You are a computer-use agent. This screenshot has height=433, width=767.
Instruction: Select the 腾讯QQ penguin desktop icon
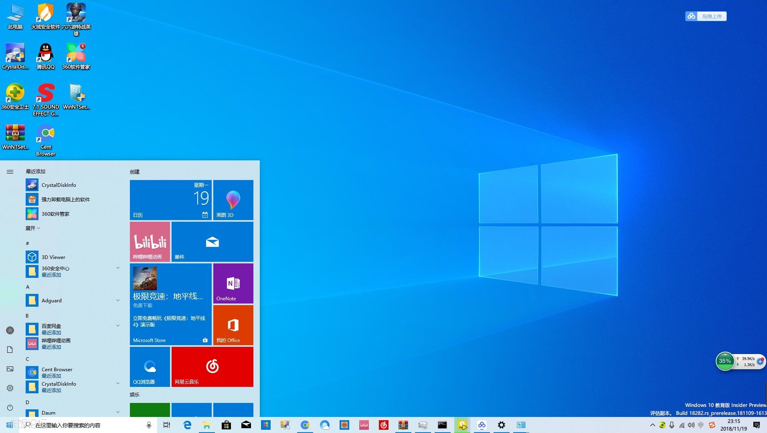(x=45, y=56)
